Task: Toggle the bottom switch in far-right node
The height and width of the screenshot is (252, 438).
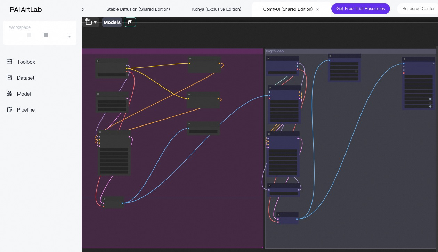Action: click(x=430, y=107)
